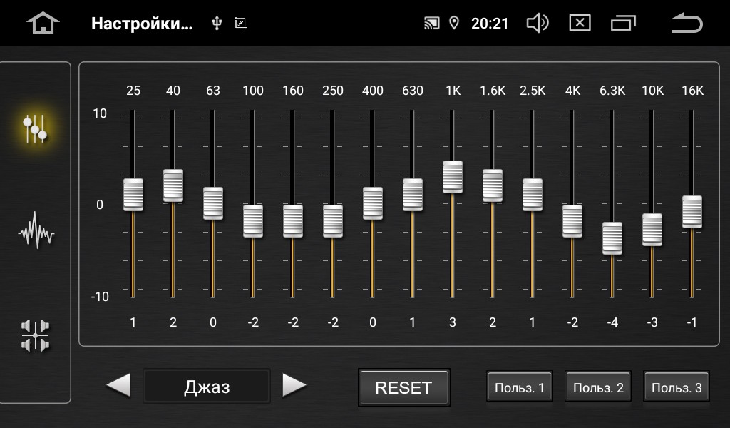Click the 4K band slider handle
Screen dimensions: 730x428
(x=572, y=220)
